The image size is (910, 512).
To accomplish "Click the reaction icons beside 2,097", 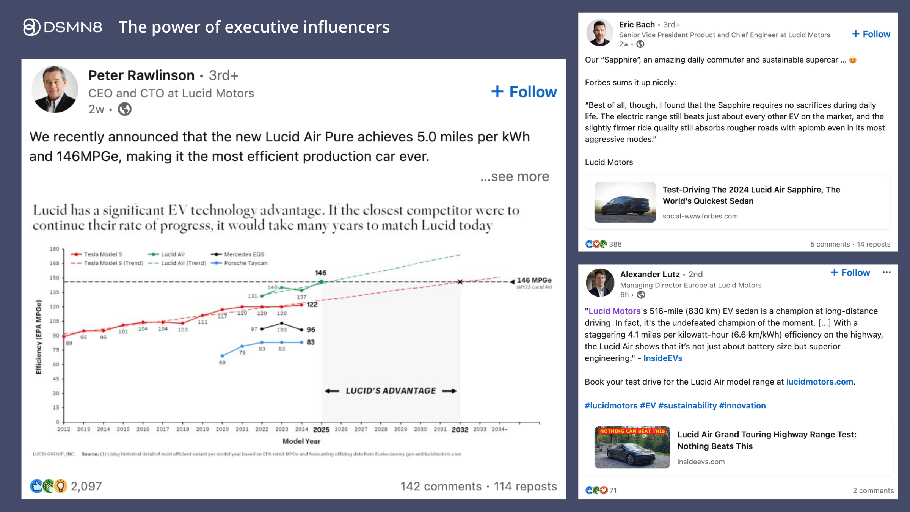I will [x=49, y=486].
